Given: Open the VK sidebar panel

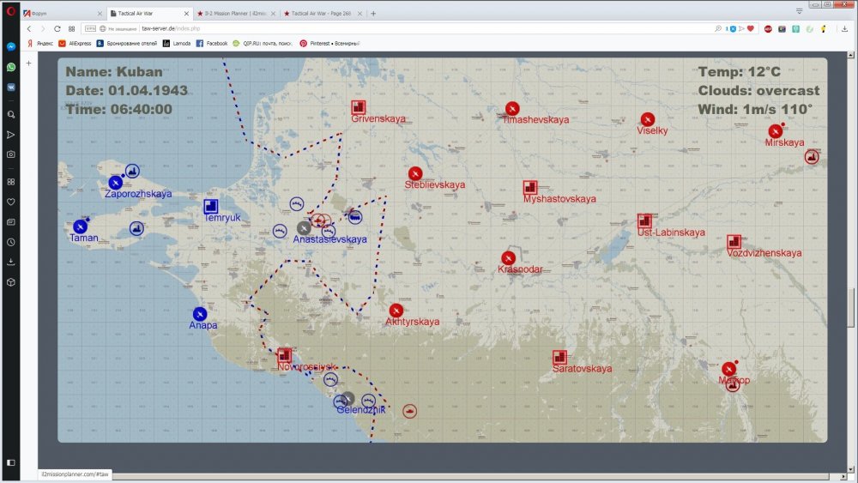Looking at the screenshot, I should pyautogui.click(x=11, y=86).
